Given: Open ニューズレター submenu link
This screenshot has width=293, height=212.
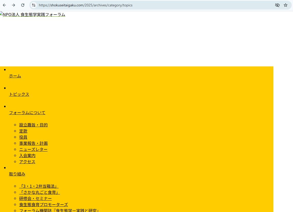Looking at the screenshot, I should (33, 149).
